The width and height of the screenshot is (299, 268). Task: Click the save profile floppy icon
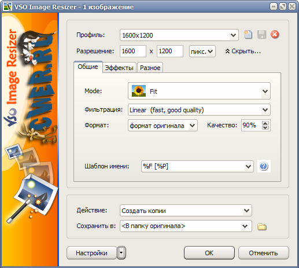(261, 35)
